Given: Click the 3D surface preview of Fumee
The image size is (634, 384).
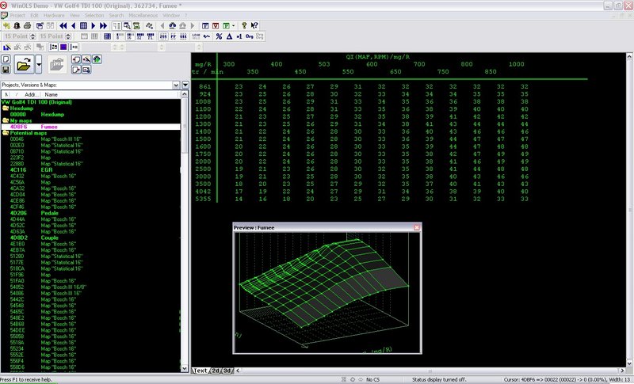Looking at the screenshot, I should click(327, 293).
